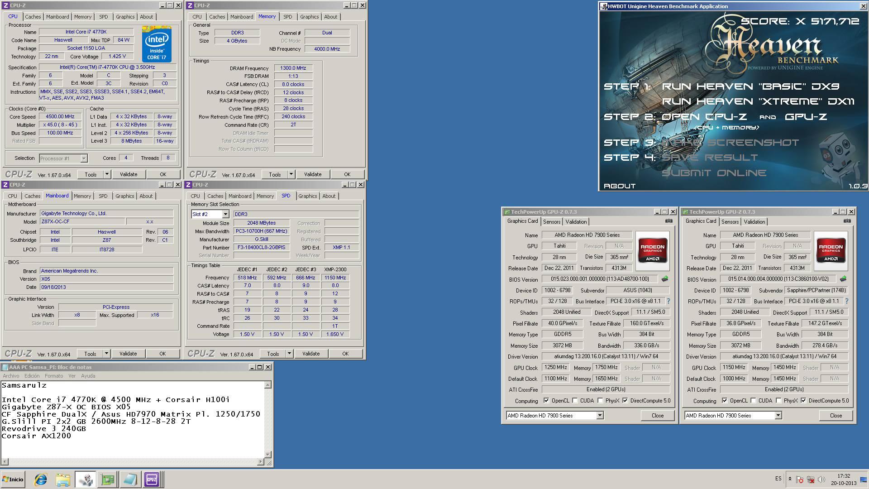869x489 pixels.
Task: Open GPU selector dropdown in right GPU-Z
Action: (x=778, y=416)
